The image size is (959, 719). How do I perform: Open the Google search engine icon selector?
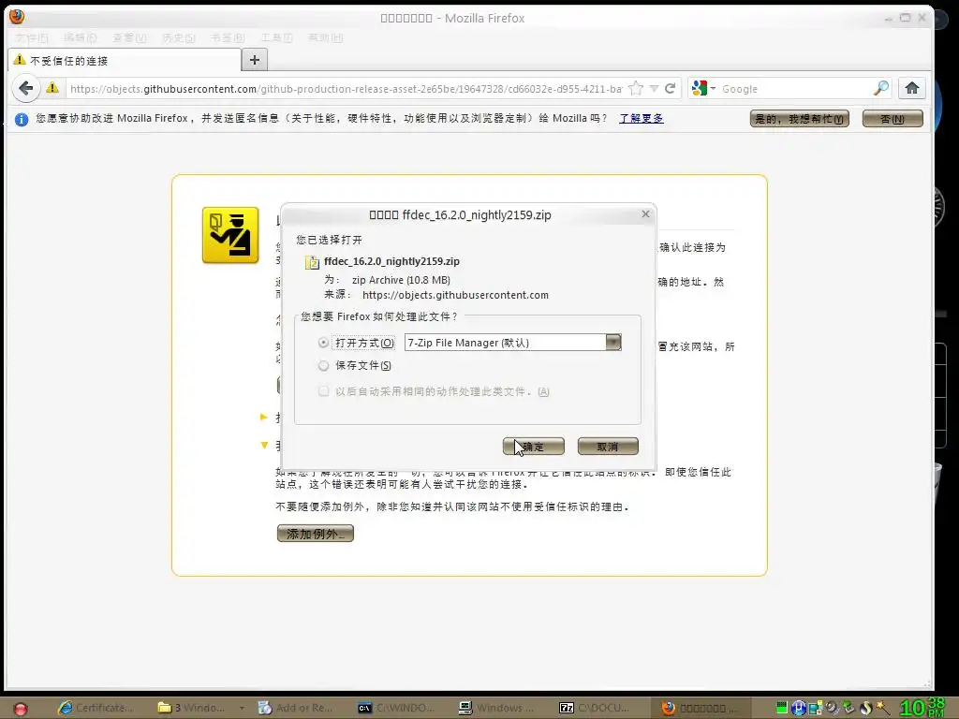pos(703,89)
